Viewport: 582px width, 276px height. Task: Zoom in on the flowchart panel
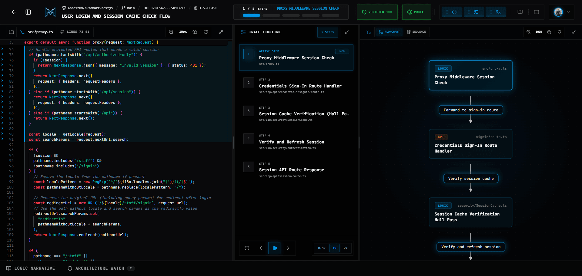coord(549,32)
